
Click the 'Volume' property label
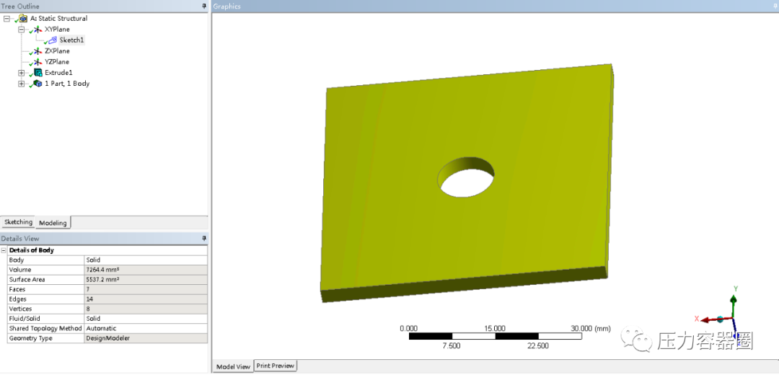click(x=20, y=270)
